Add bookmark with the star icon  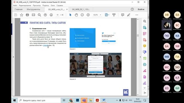pos(22,15)
